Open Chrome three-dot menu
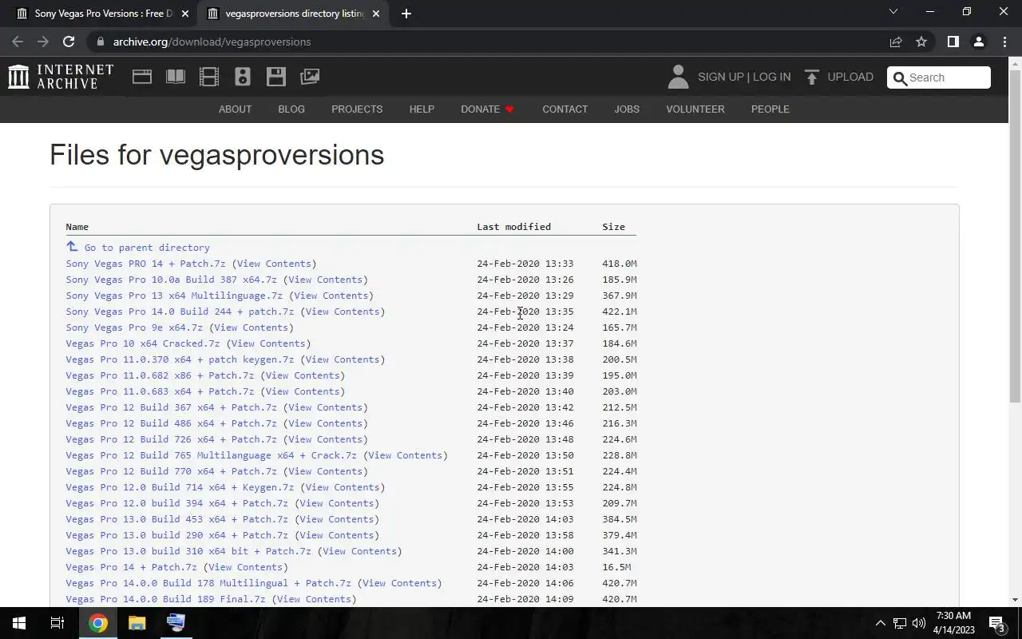The width and height of the screenshot is (1022, 639). (1004, 42)
